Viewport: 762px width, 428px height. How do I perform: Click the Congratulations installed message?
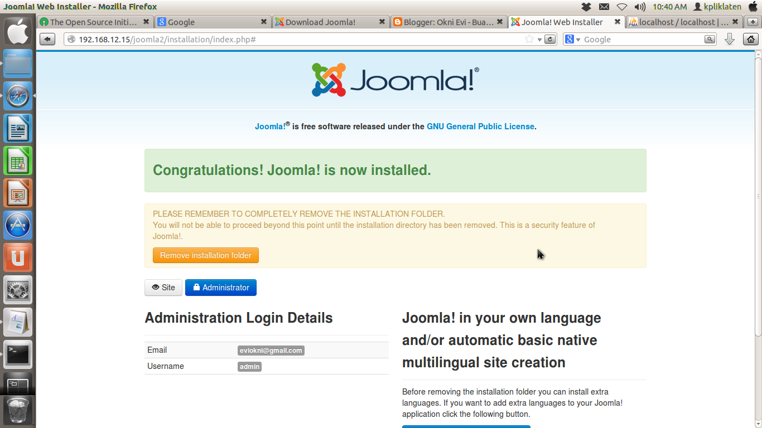(292, 170)
